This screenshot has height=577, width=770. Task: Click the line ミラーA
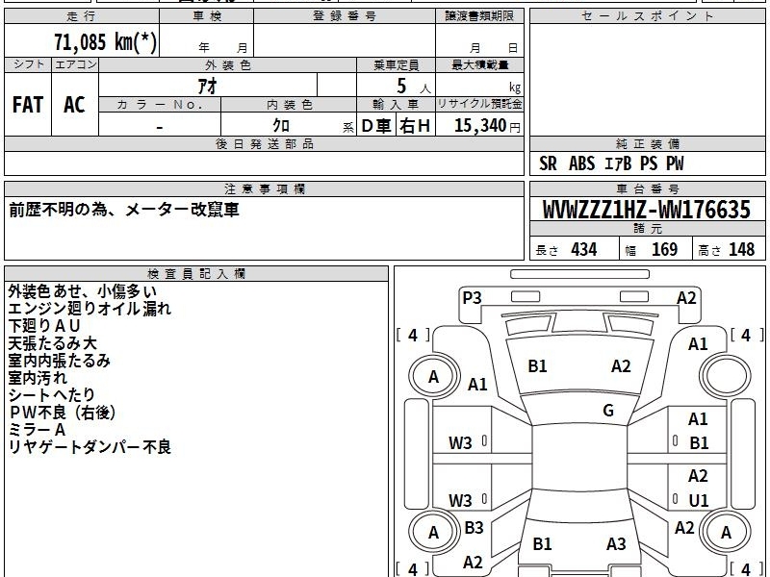37,430
